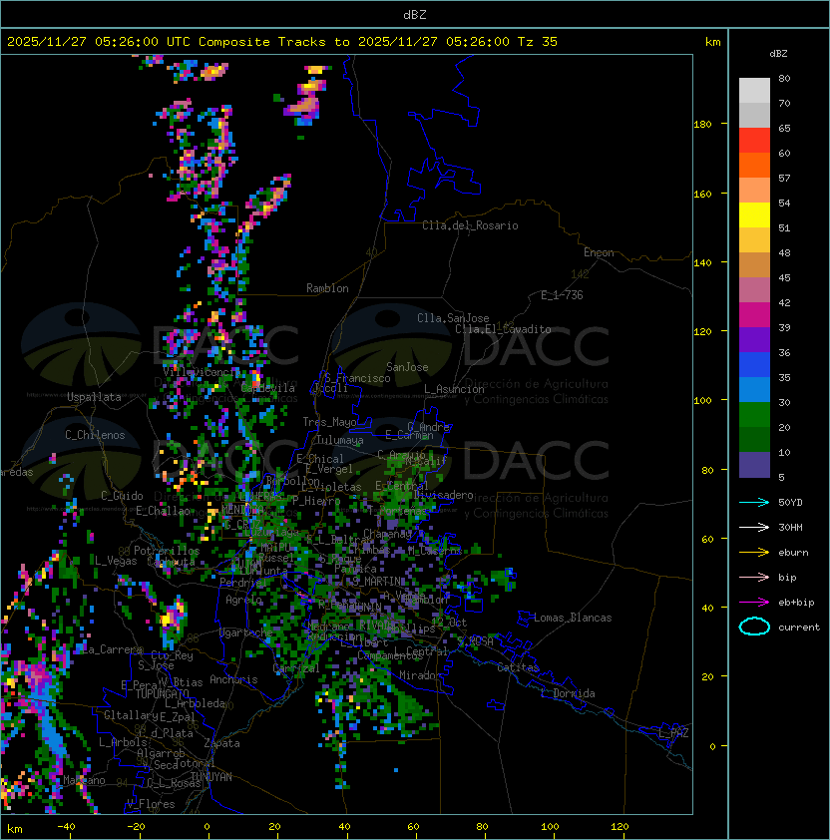
Task: Click the cyan 50YD arrow icon in legend
Action: [754, 503]
